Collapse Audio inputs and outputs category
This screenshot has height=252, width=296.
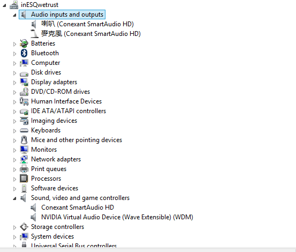point(14,16)
